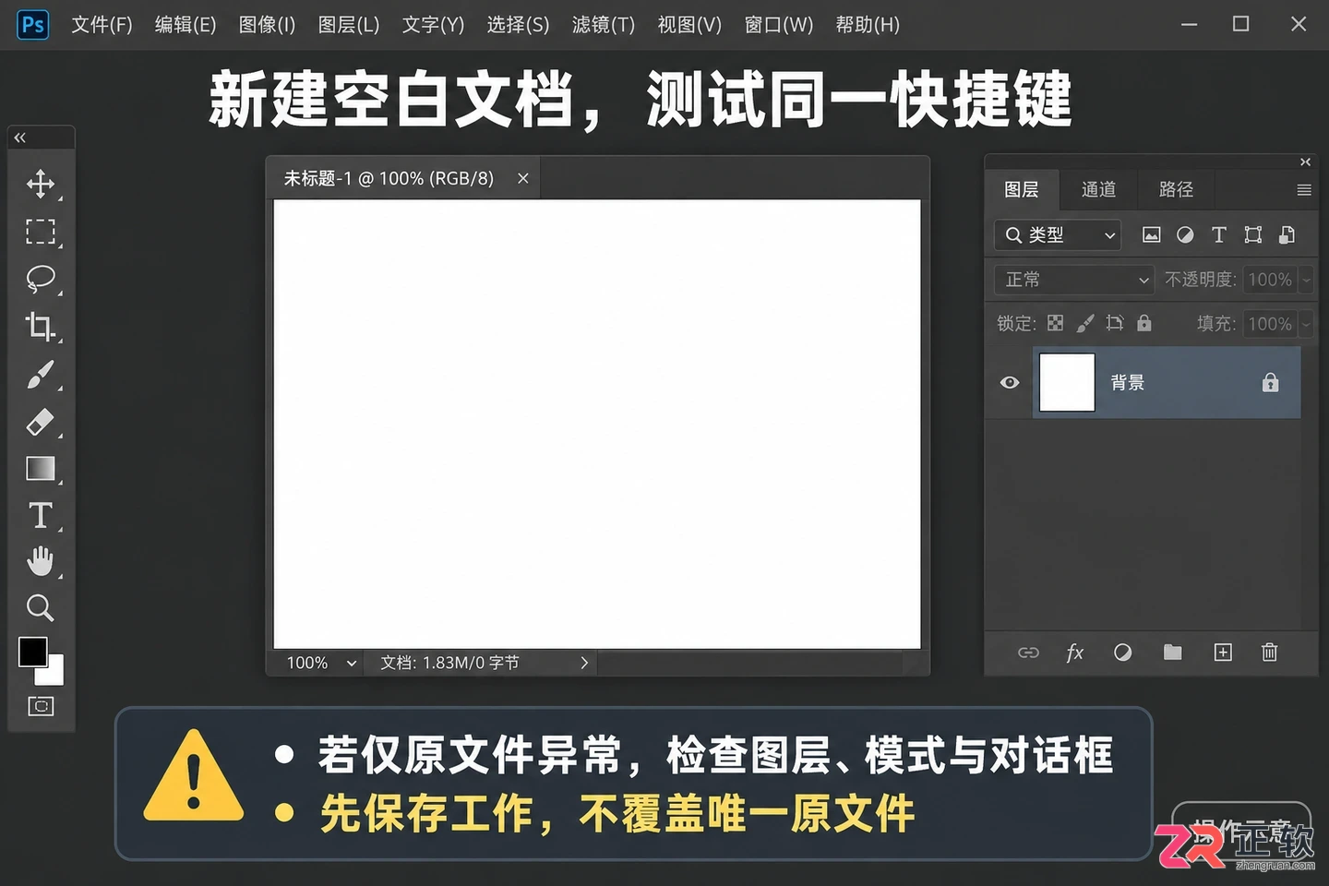The height and width of the screenshot is (886, 1329).
Task: Open the 100% zoom level dropdown
Action: tap(320, 663)
